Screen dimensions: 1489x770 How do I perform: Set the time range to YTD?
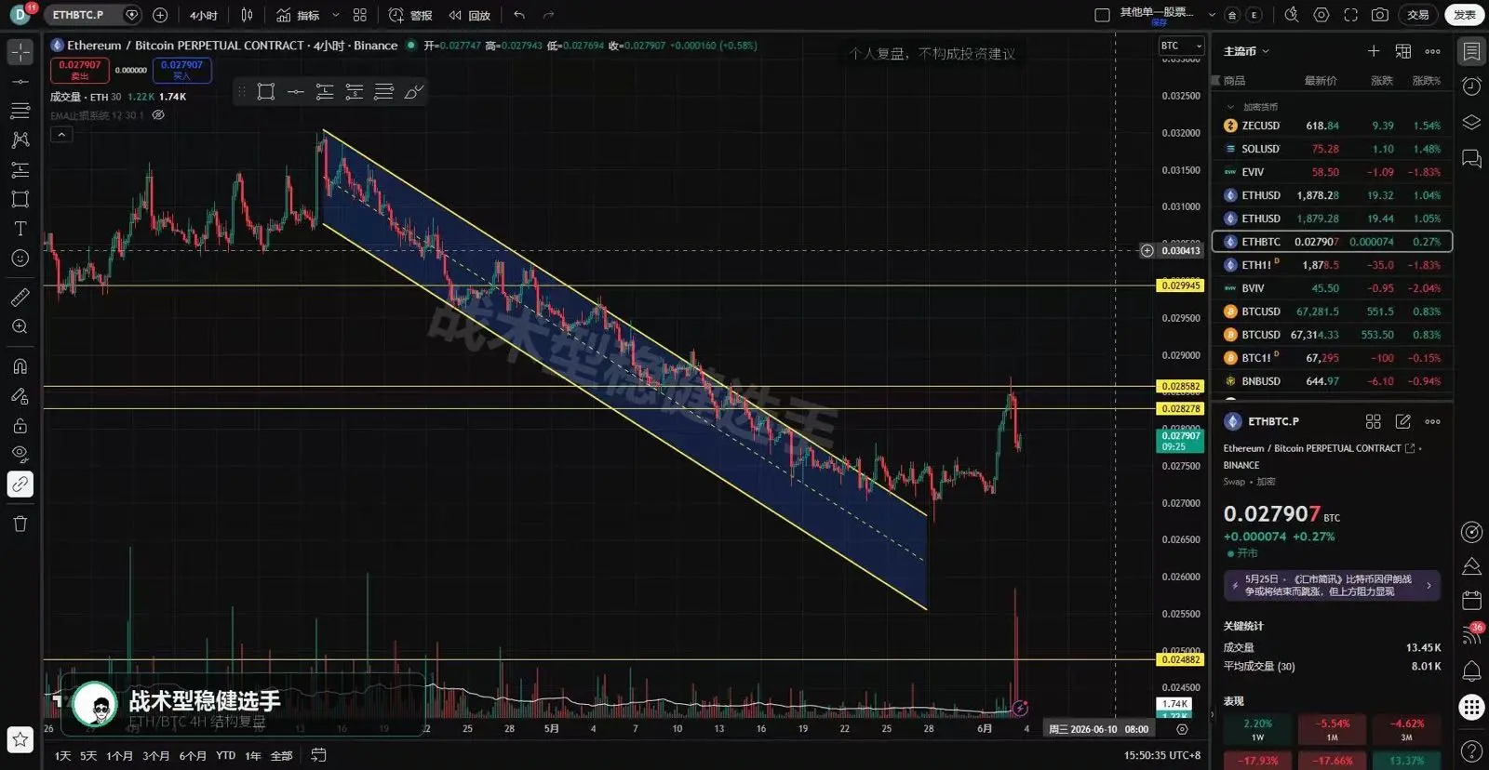(x=225, y=756)
